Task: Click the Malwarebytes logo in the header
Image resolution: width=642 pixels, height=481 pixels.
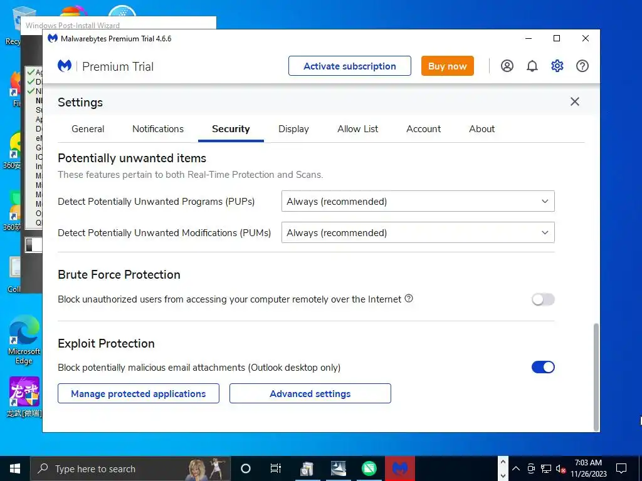Action: 65,66
